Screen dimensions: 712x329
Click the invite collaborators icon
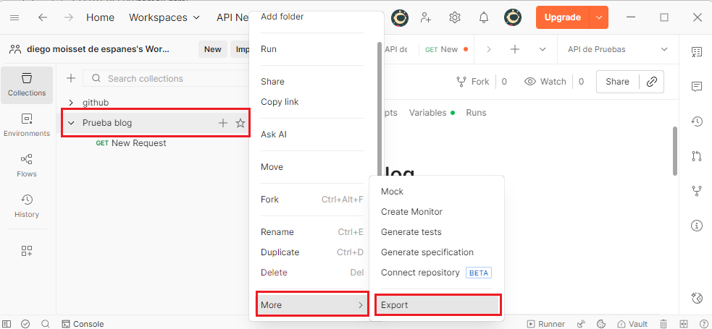tap(426, 17)
